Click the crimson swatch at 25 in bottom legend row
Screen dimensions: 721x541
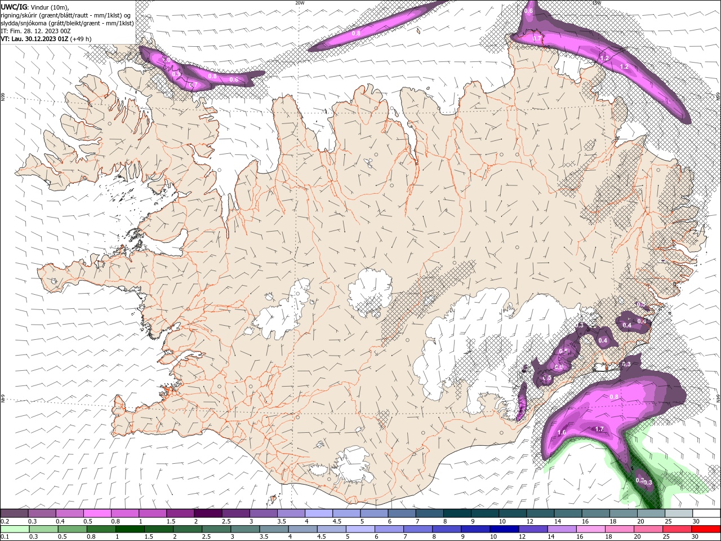[x=677, y=529]
